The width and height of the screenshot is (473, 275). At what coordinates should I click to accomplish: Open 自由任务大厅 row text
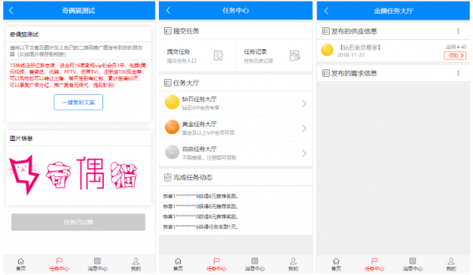[200, 149]
